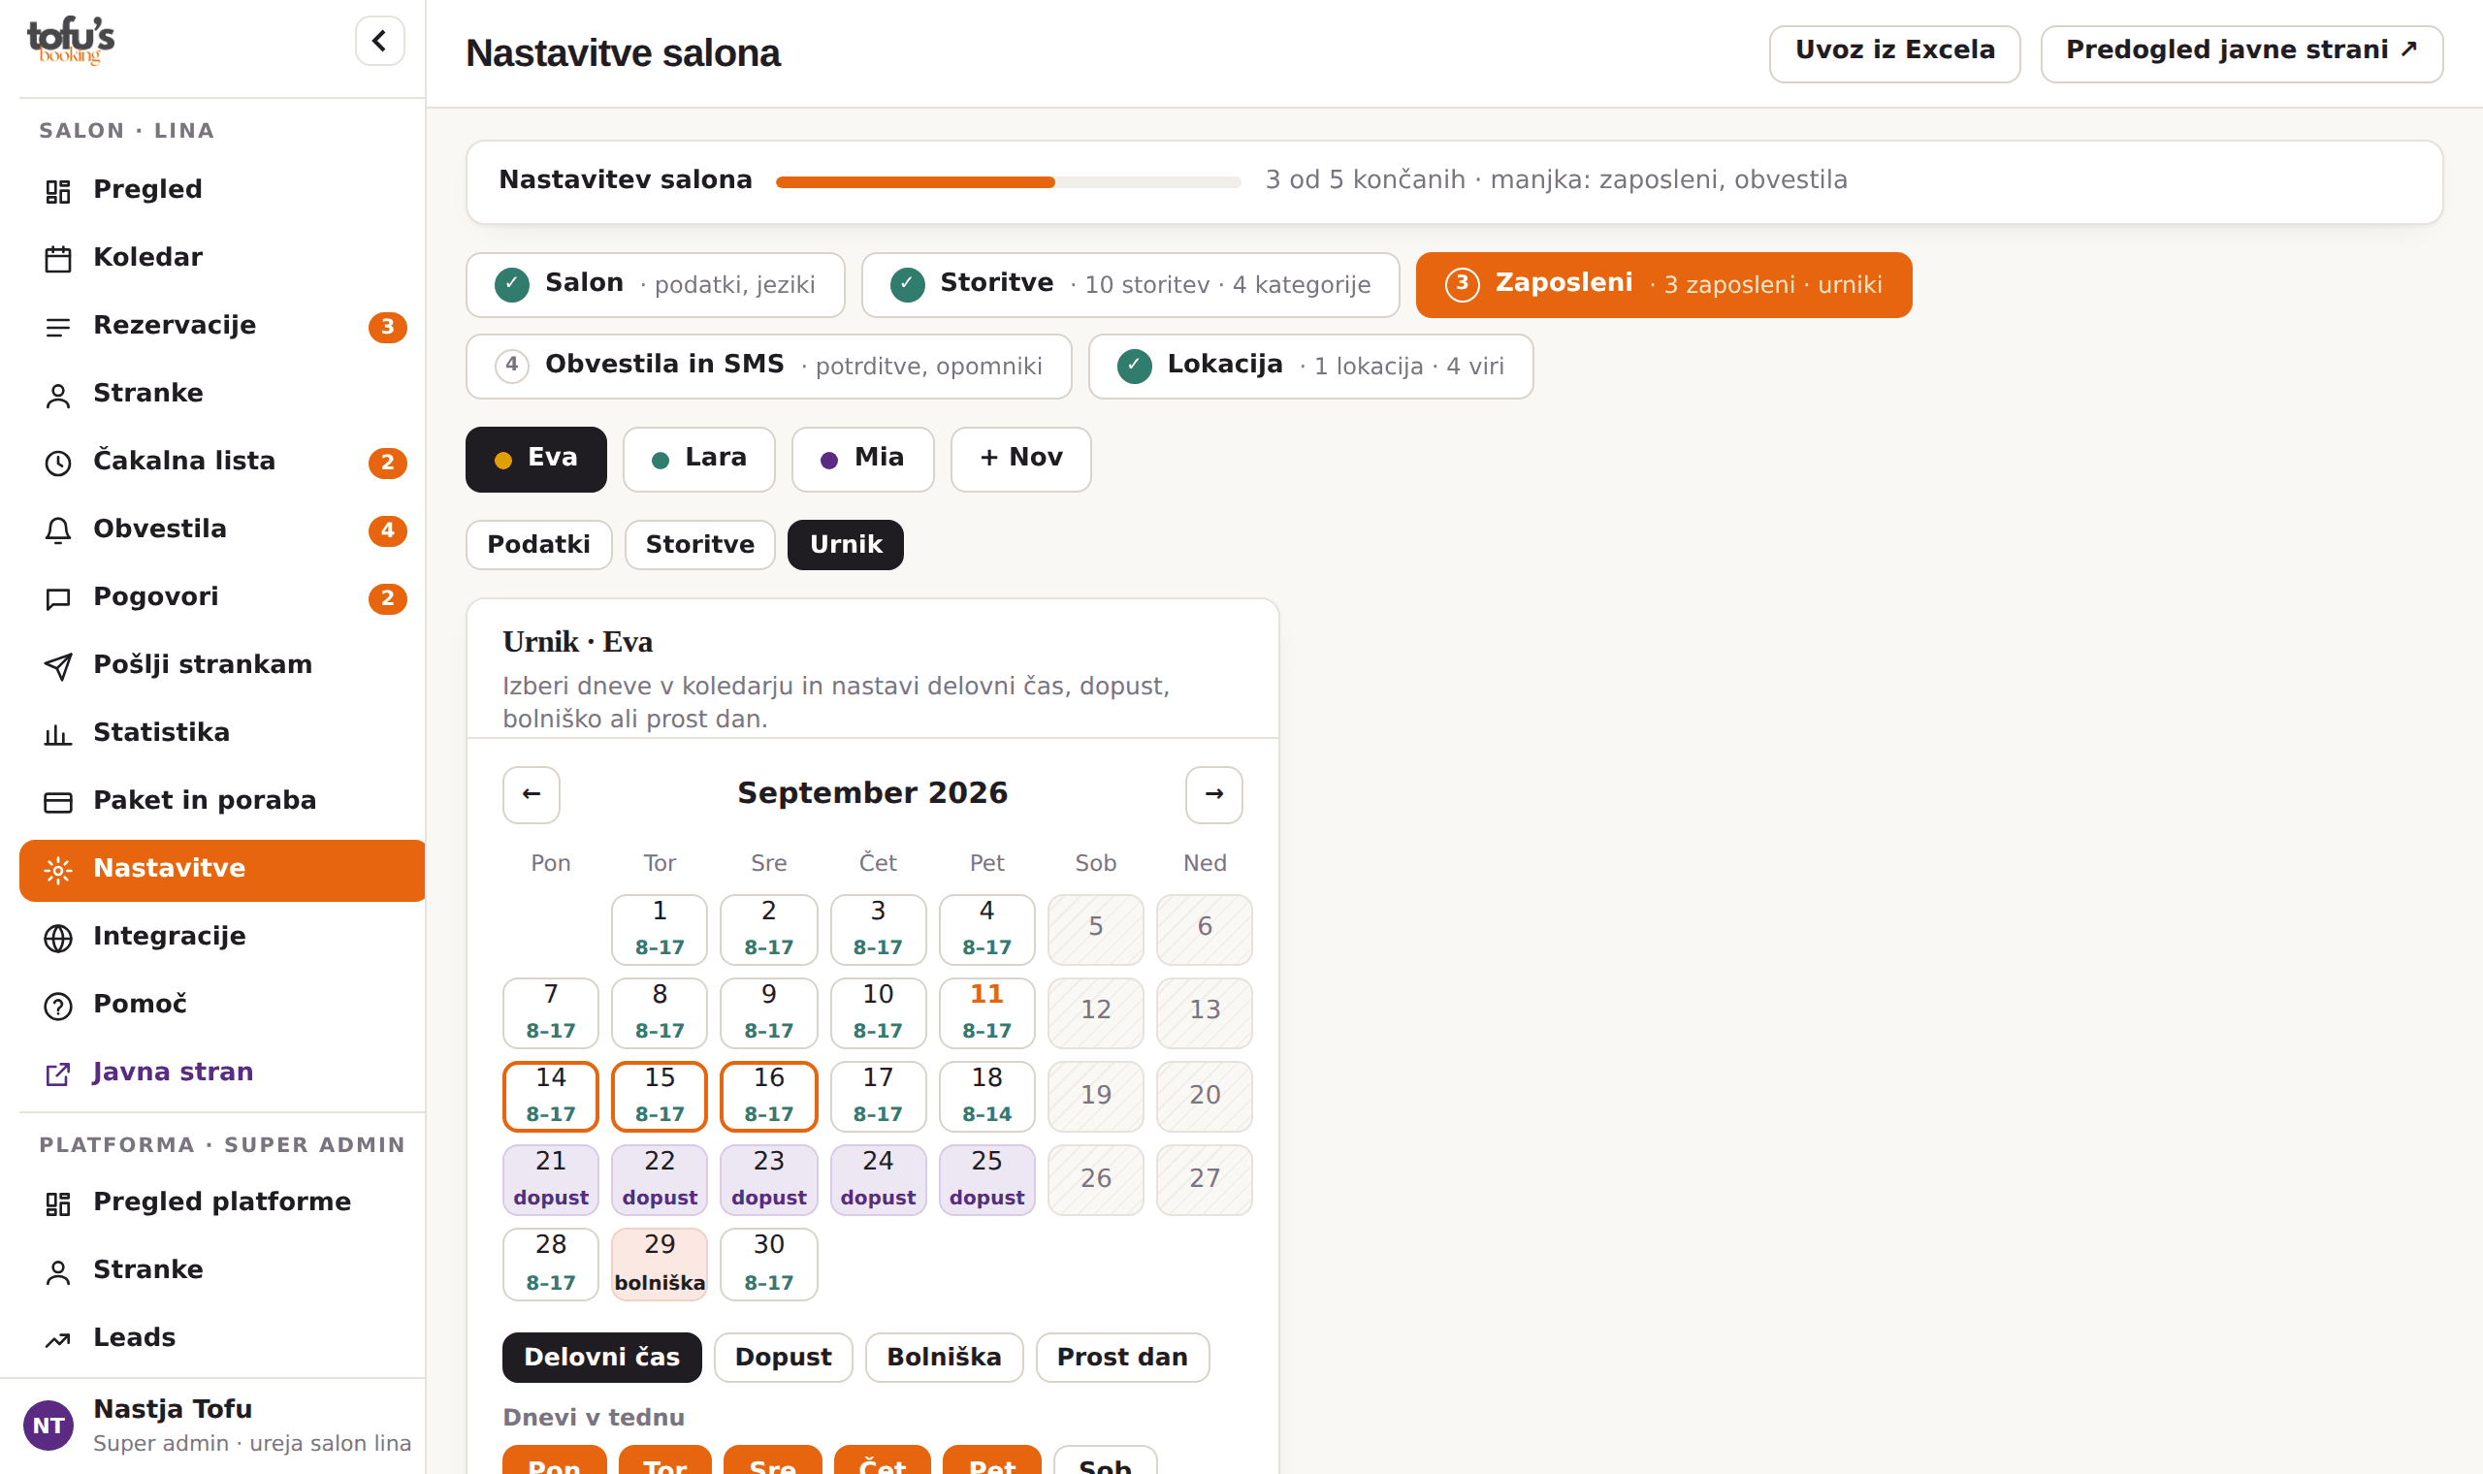Select the Dopust day type
The image size is (2483, 1474).
[783, 1357]
